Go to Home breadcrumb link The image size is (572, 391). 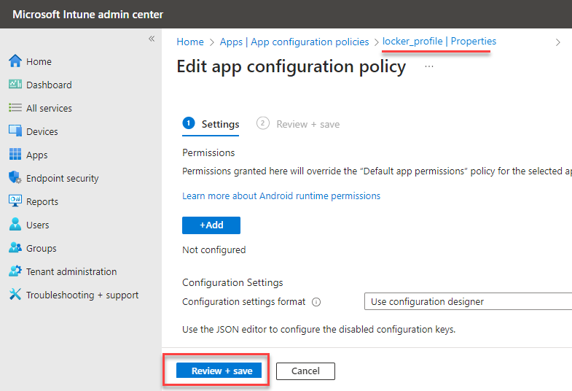[x=190, y=42]
